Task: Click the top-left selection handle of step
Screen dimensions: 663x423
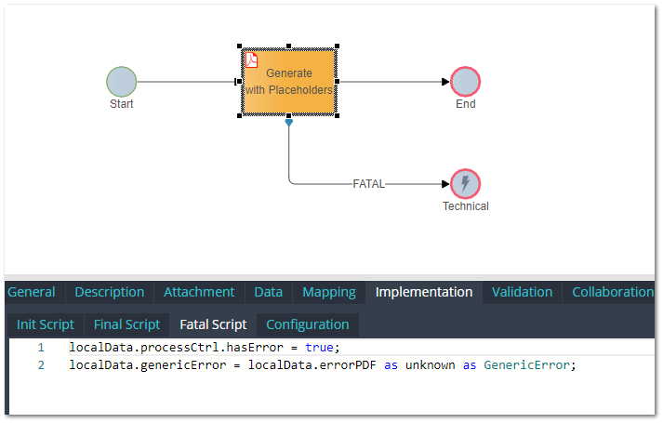Action: pos(239,46)
